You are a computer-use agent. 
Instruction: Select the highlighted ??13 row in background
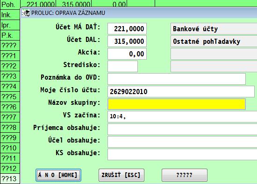pyautogui.click(x=10, y=179)
